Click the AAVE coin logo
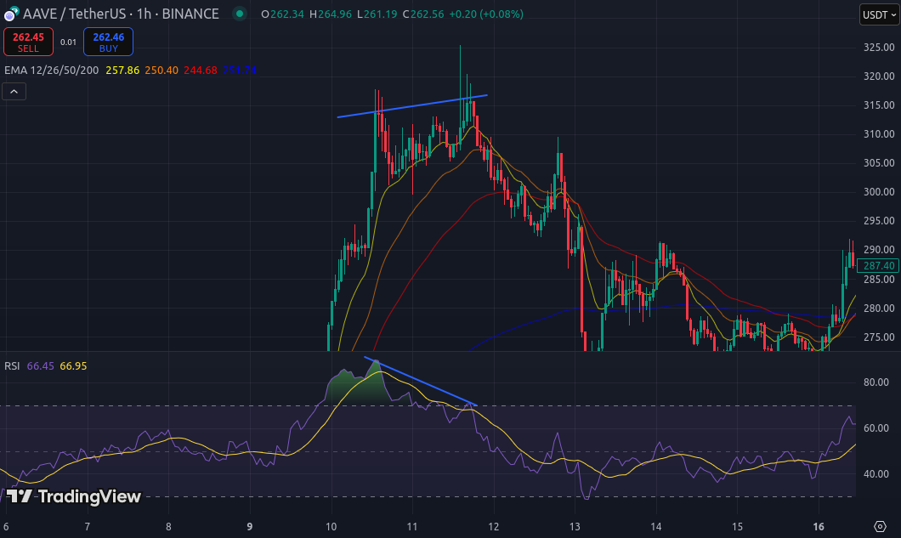The image size is (901, 538). [x=11, y=14]
